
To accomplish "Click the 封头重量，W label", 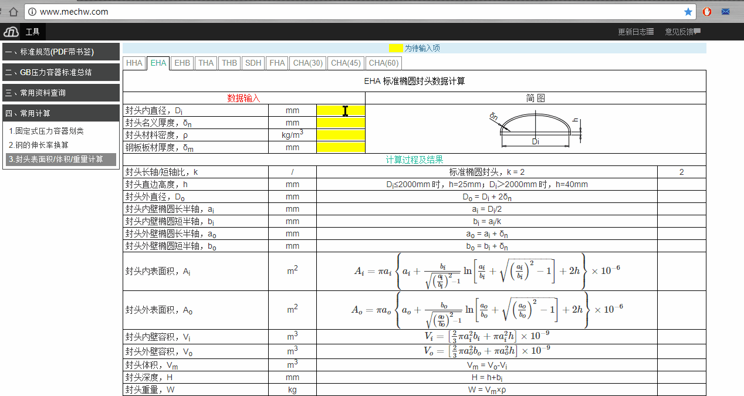I will [x=150, y=390].
